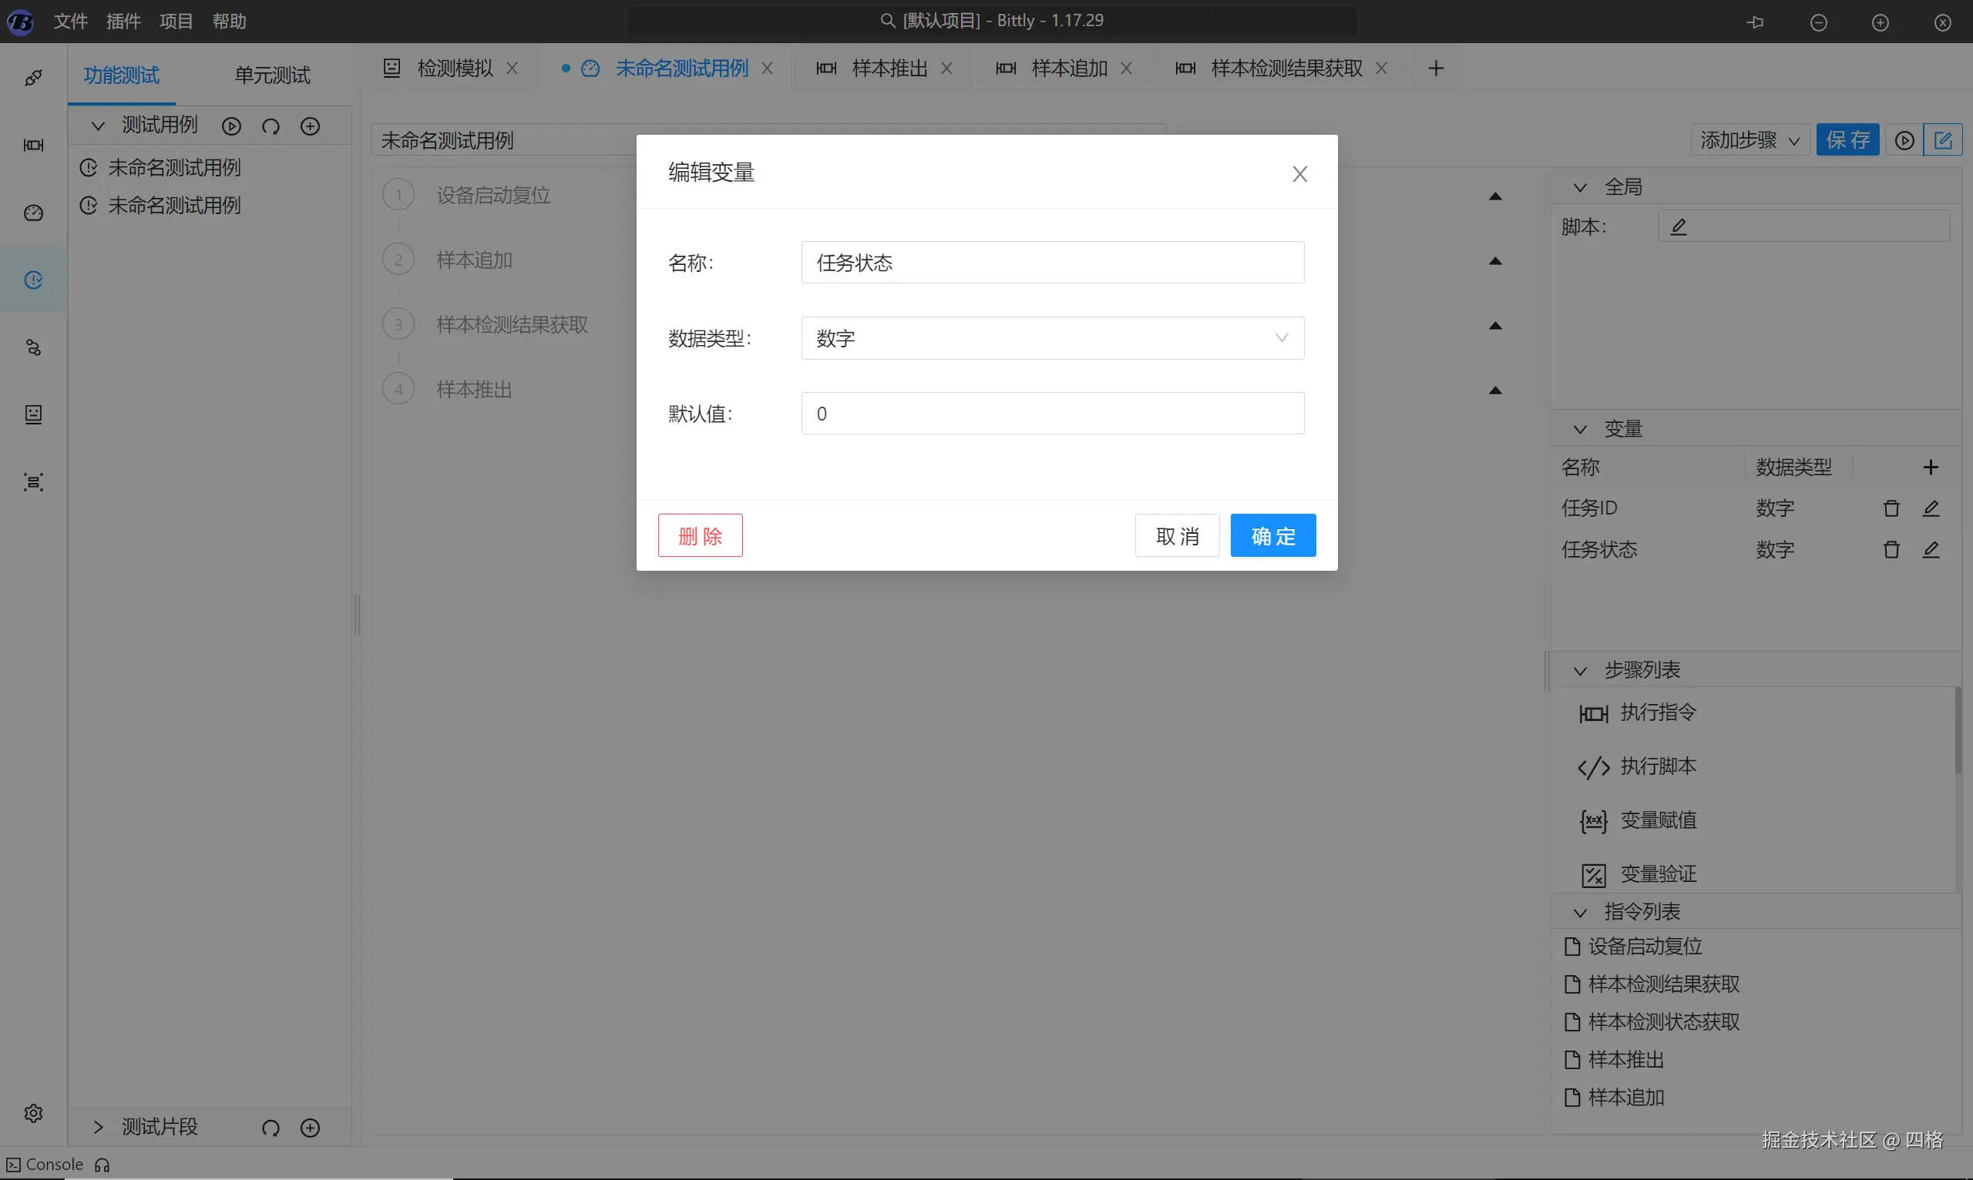Add a new variable with plus icon
Image resolution: width=1973 pixels, height=1180 pixels.
click(1930, 467)
